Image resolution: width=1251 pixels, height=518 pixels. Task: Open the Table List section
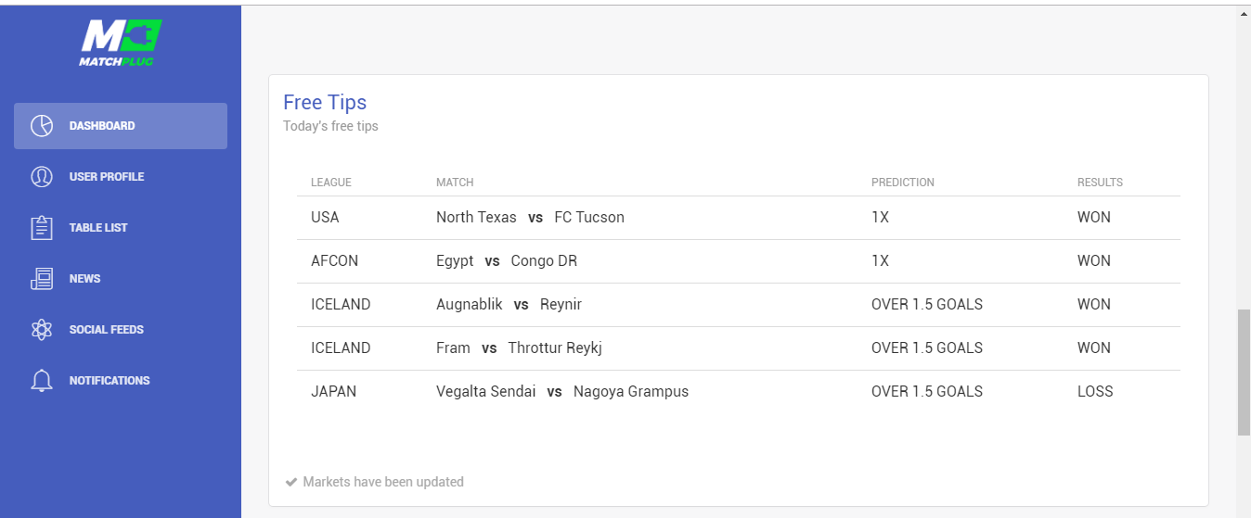pos(121,228)
